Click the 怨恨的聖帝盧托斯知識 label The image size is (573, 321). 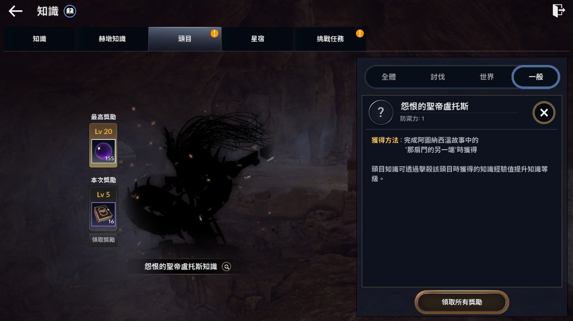[x=181, y=267]
